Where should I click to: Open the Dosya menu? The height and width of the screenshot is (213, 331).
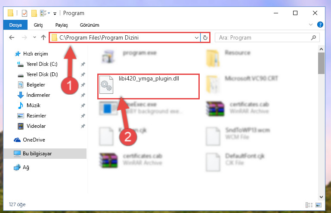15,25
